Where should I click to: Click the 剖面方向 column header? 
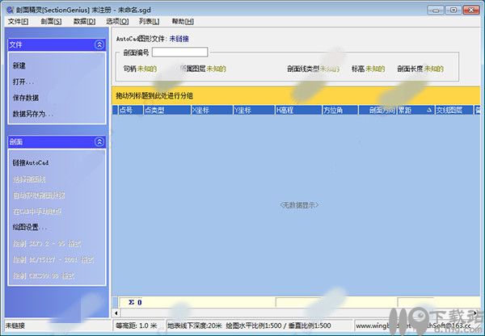pos(377,110)
